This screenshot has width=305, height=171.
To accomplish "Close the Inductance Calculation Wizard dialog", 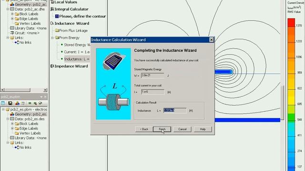I will (x=211, y=40).
